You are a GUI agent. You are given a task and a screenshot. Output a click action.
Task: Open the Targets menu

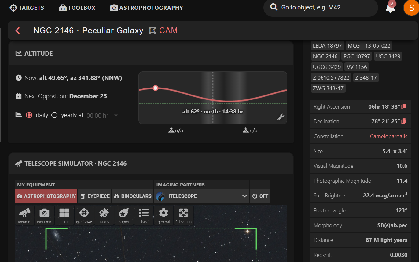coord(27,8)
